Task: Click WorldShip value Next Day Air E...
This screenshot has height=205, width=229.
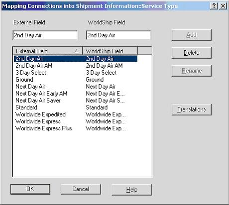Action: point(105,94)
